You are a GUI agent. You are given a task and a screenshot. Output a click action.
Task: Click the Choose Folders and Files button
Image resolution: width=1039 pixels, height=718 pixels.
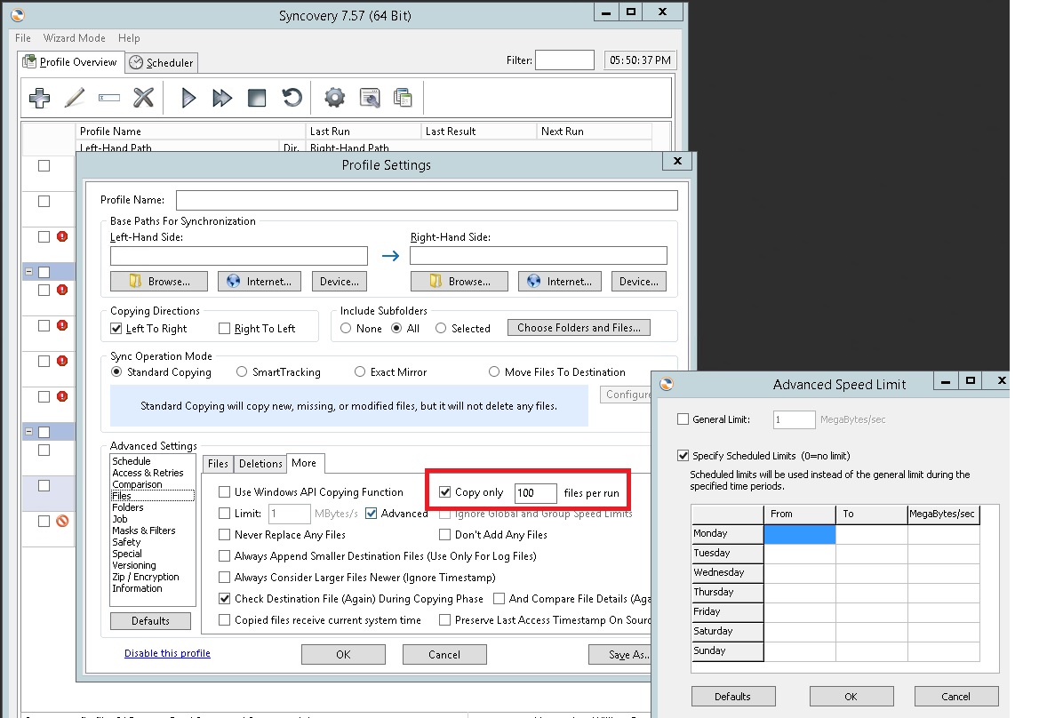coord(579,328)
